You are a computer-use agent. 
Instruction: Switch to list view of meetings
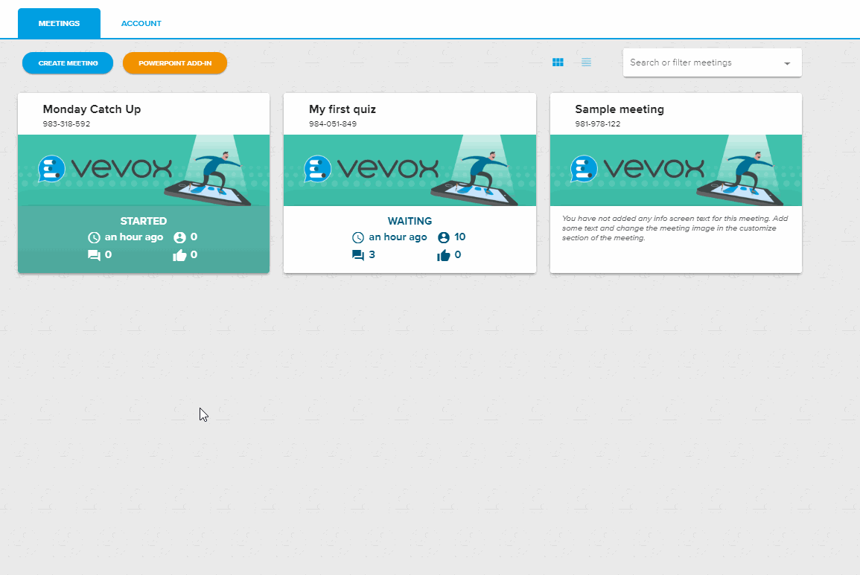coord(586,62)
